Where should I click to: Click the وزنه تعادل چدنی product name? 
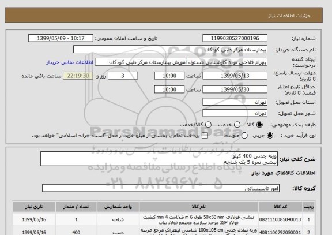pos(199,232)
